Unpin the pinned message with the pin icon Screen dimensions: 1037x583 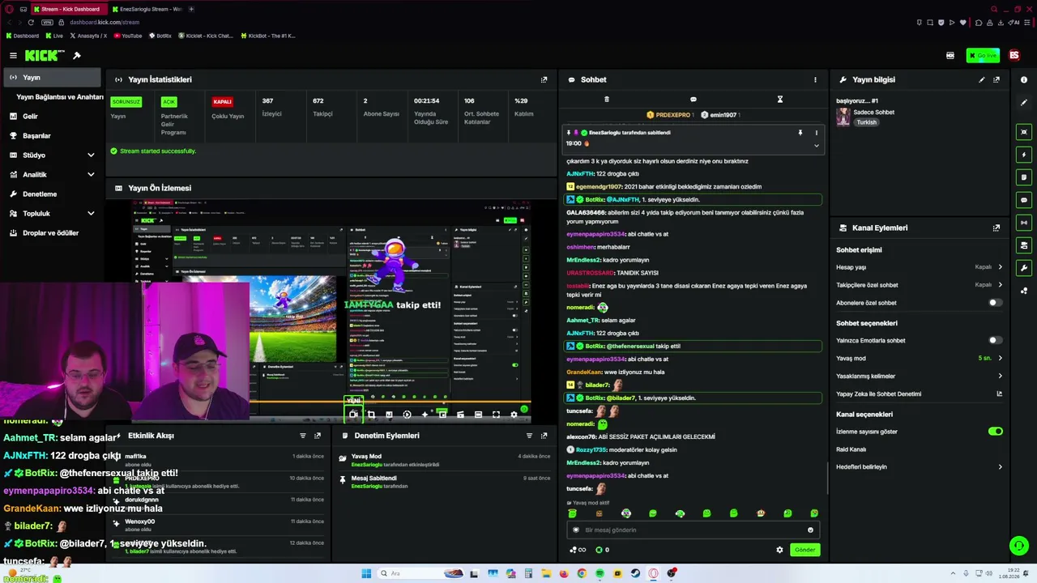tap(800, 133)
